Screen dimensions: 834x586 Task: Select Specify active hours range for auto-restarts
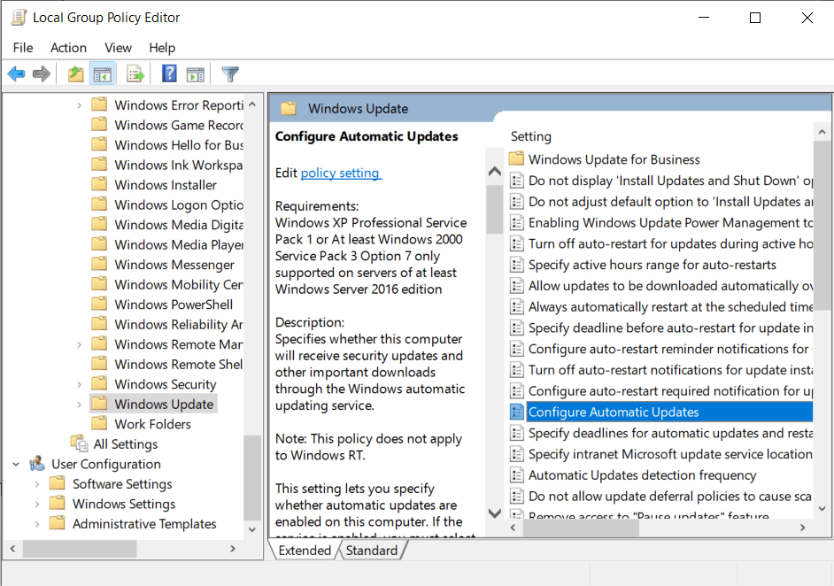[653, 265]
